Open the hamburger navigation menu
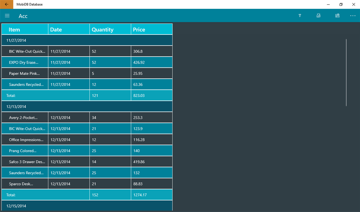This screenshot has width=360, height=212. pos(7,16)
